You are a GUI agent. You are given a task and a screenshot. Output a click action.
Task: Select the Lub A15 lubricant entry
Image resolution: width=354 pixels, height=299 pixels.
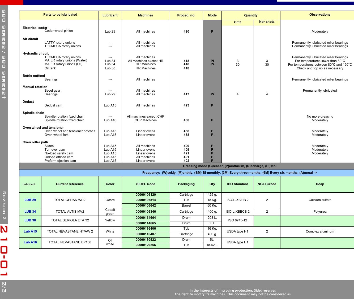(x=30, y=232)
